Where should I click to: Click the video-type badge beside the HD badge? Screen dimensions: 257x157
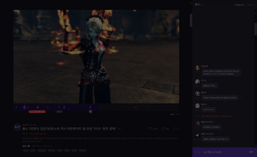tap(29, 146)
